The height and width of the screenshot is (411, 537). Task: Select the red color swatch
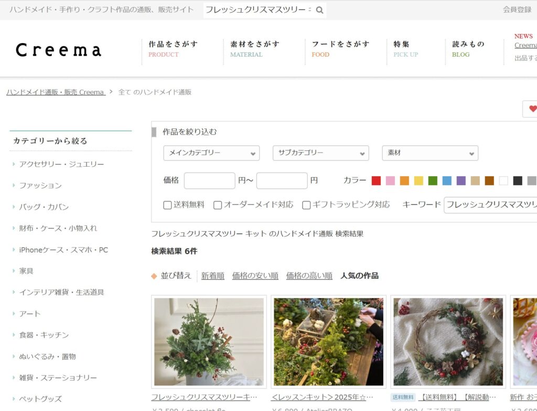[x=376, y=181]
